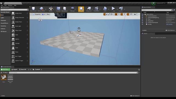
Task: Open the Content Browser View Options
Action: 135,96
